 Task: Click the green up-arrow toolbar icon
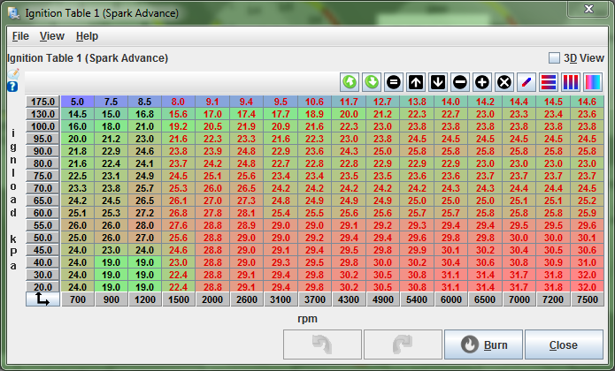(x=350, y=82)
